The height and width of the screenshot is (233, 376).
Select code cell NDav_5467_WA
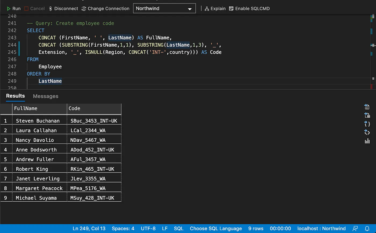coord(94,140)
